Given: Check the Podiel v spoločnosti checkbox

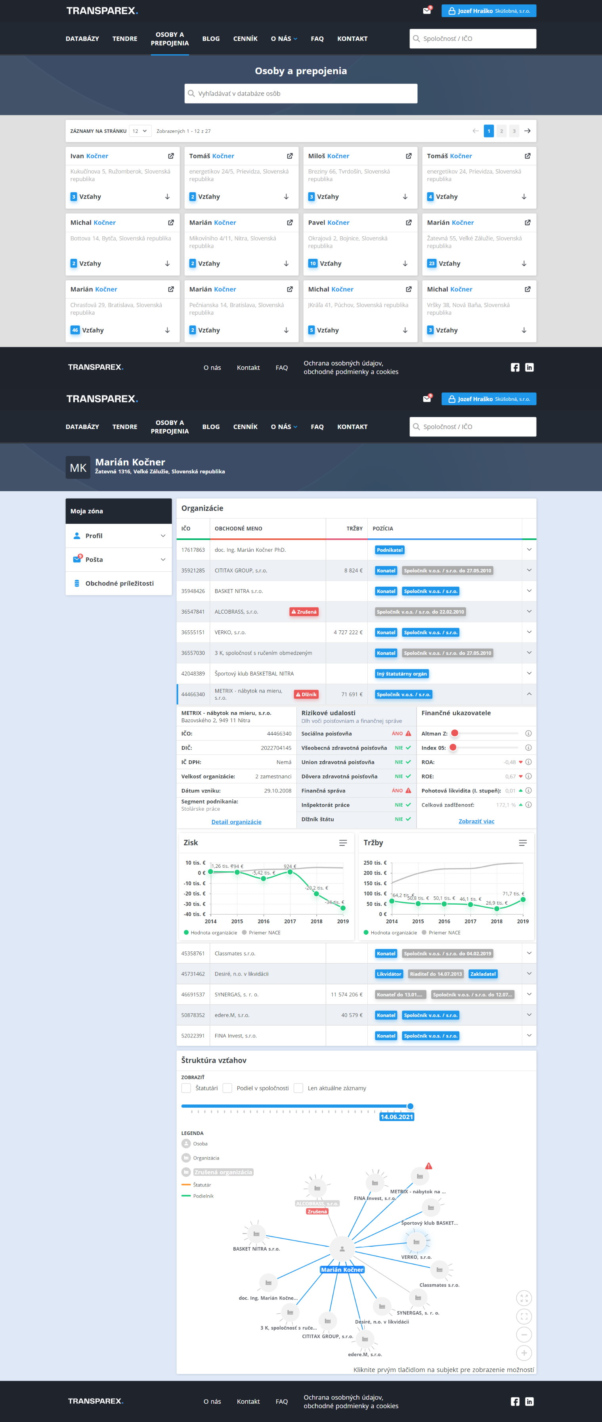Looking at the screenshot, I should (x=227, y=1088).
